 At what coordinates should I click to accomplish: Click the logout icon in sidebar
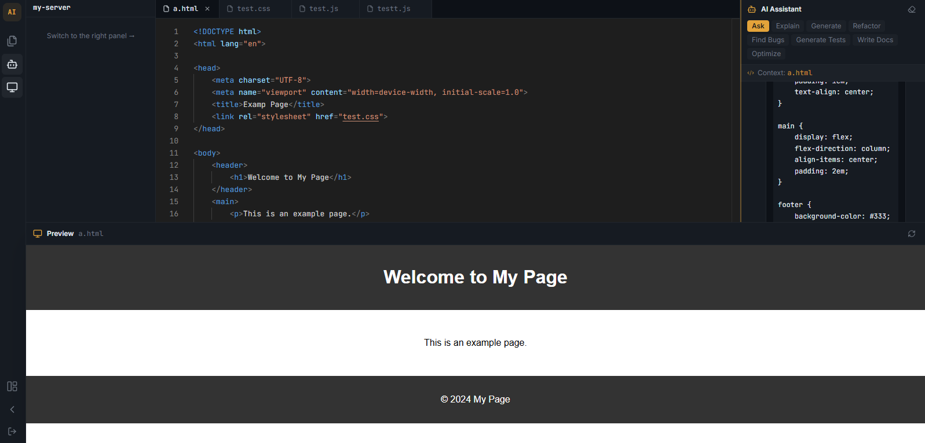(12, 431)
